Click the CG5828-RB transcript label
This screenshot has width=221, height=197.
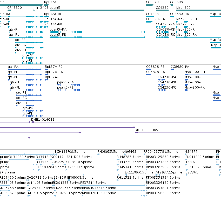point(155,14)
